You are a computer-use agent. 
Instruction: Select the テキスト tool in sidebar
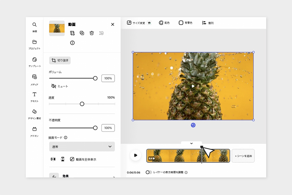pyautogui.click(x=34, y=97)
